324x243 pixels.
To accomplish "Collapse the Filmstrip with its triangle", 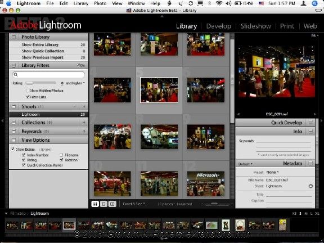I will [6, 213].
